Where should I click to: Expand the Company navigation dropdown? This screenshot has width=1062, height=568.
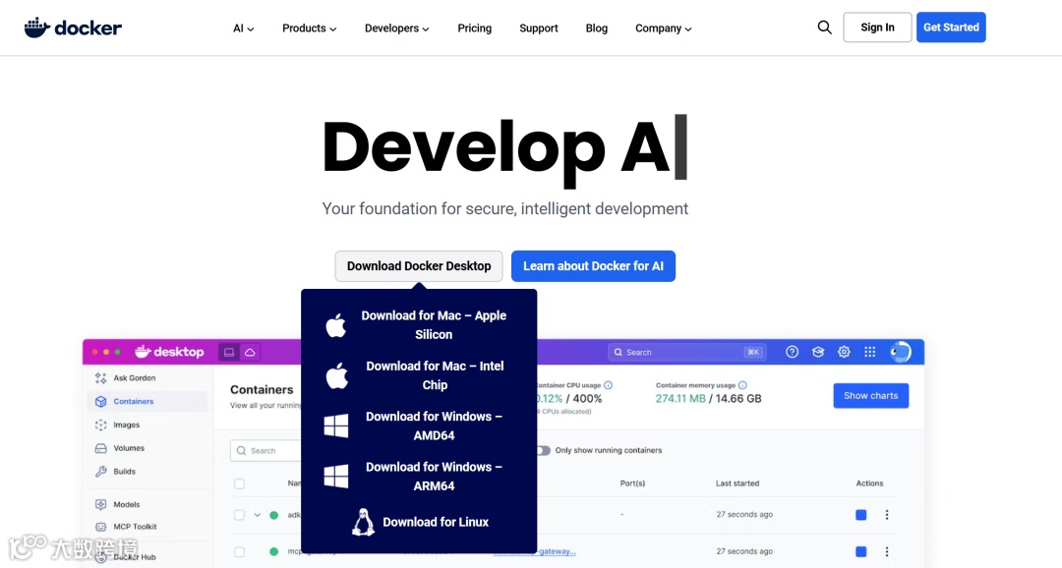663,28
